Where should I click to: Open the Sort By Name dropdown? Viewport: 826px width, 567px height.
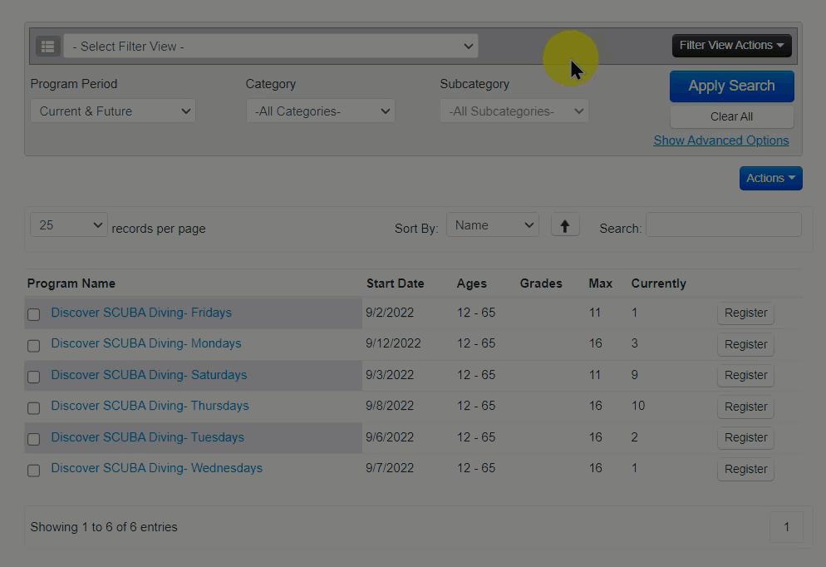[493, 225]
